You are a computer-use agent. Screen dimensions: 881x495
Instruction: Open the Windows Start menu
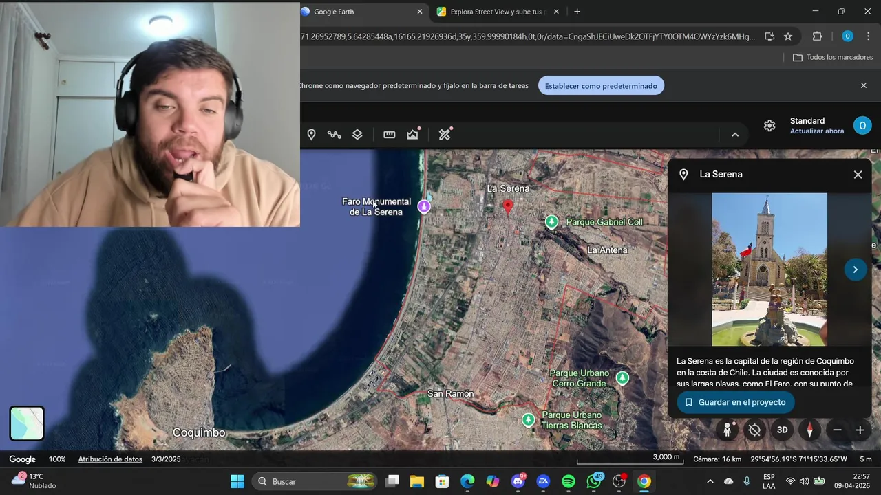(x=237, y=481)
